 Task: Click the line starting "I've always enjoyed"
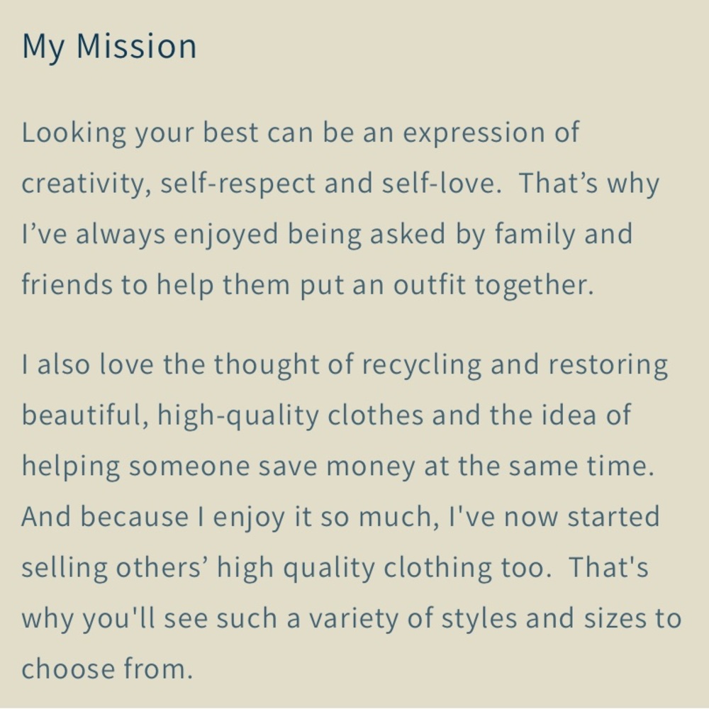coord(327,235)
